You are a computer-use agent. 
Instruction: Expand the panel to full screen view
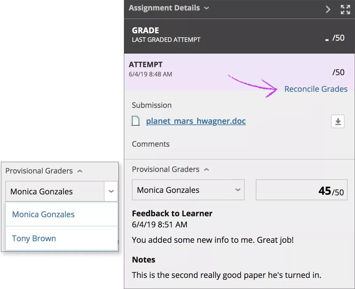pyautogui.click(x=345, y=10)
